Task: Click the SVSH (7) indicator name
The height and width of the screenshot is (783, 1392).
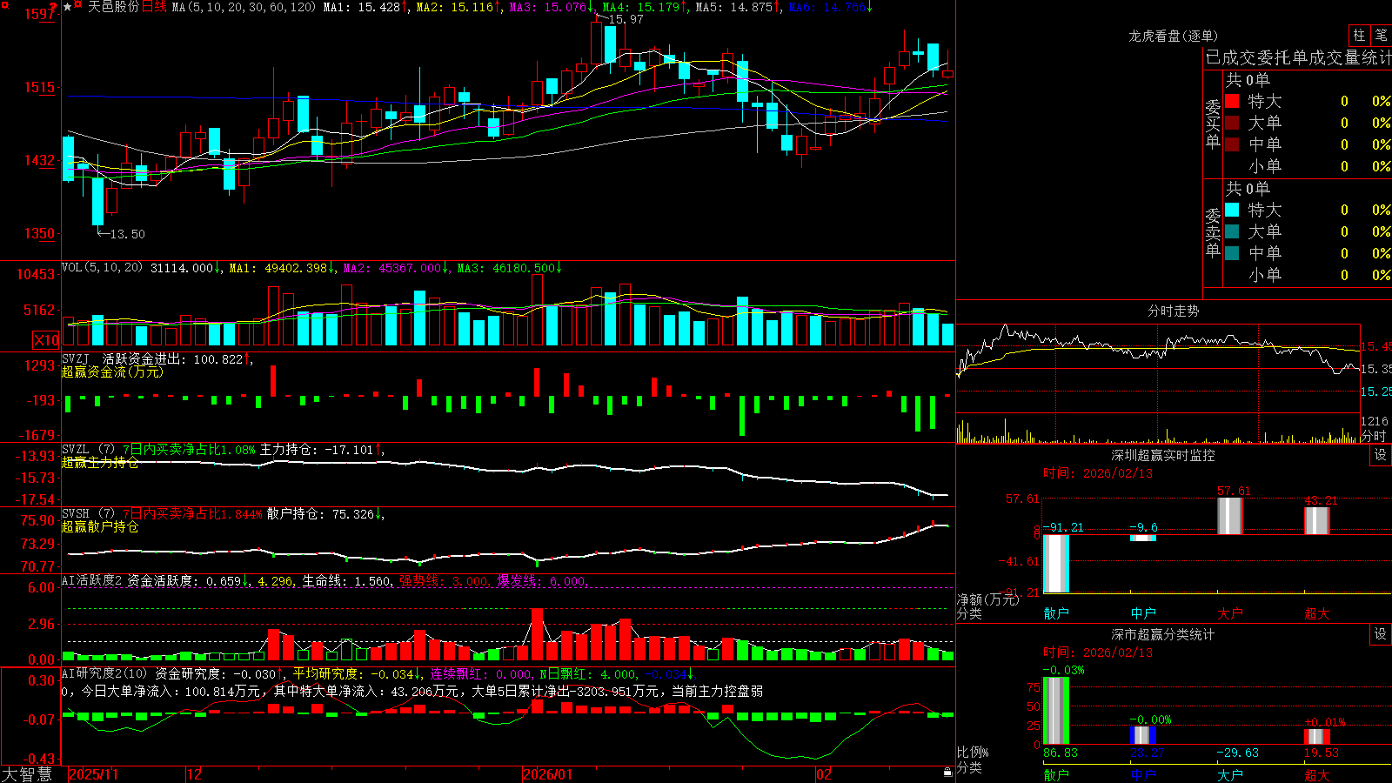Action: click(x=88, y=514)
